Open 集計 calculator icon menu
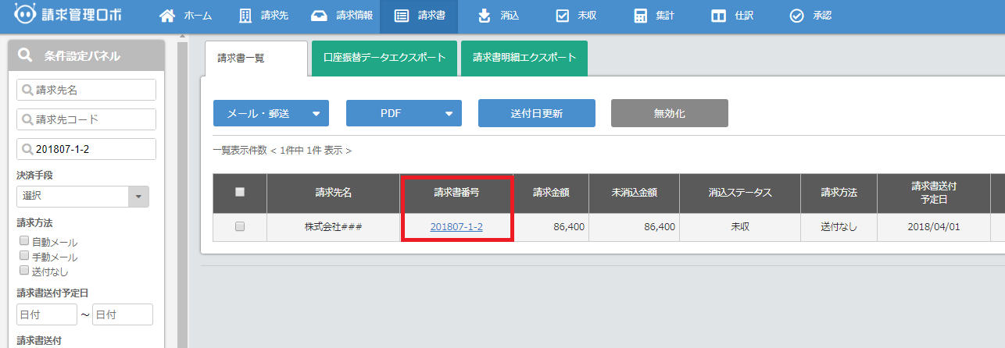 641,16
